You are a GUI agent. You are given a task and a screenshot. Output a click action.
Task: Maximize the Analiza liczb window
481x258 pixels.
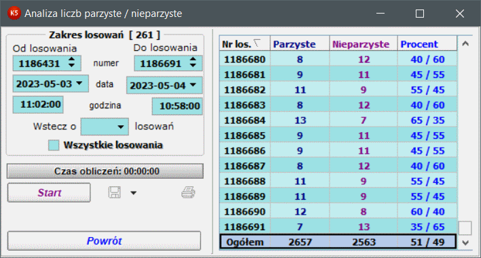(420, 14)
